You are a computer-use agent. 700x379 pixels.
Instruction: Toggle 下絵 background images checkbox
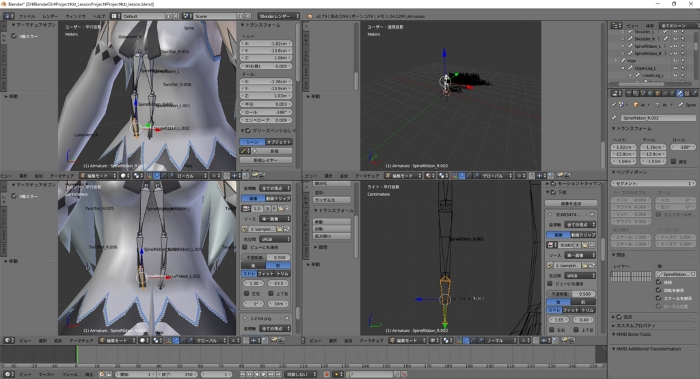pos(553,192)
